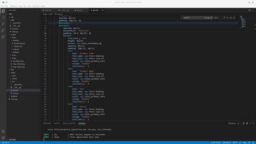Open the Extensions view
Image resolution: width=256 pixels, height=144 pixels.
pos(3,36)
